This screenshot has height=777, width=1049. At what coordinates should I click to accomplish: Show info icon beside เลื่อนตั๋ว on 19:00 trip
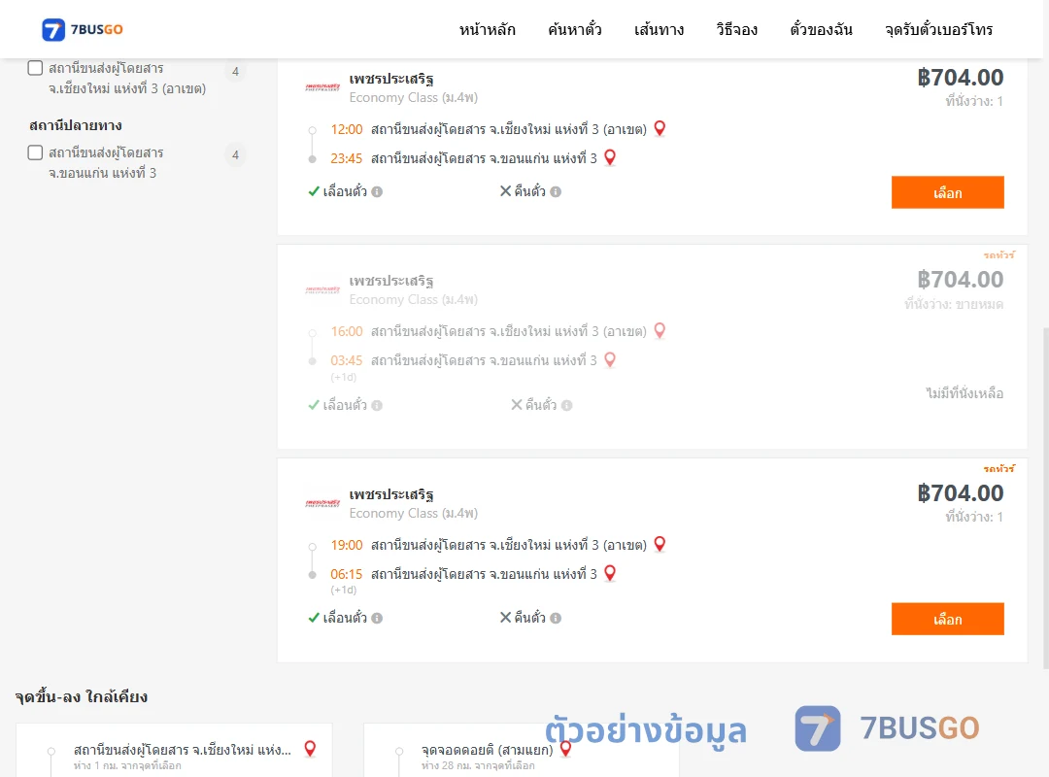coord(377,619)
